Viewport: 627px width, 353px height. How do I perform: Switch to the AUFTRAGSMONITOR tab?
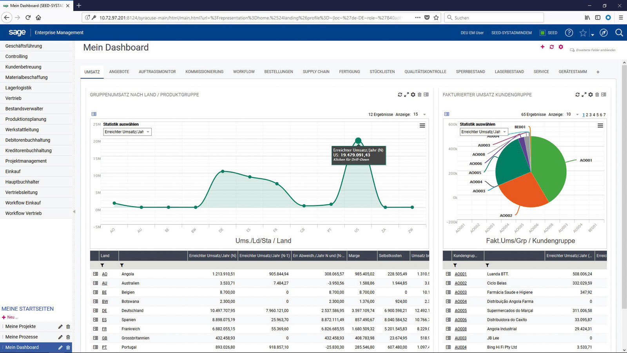tap(157, 72)
